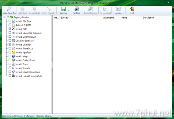Open the Backup dropdown arrow
This screenshot has height=119, width=174.
pos(69,10)
